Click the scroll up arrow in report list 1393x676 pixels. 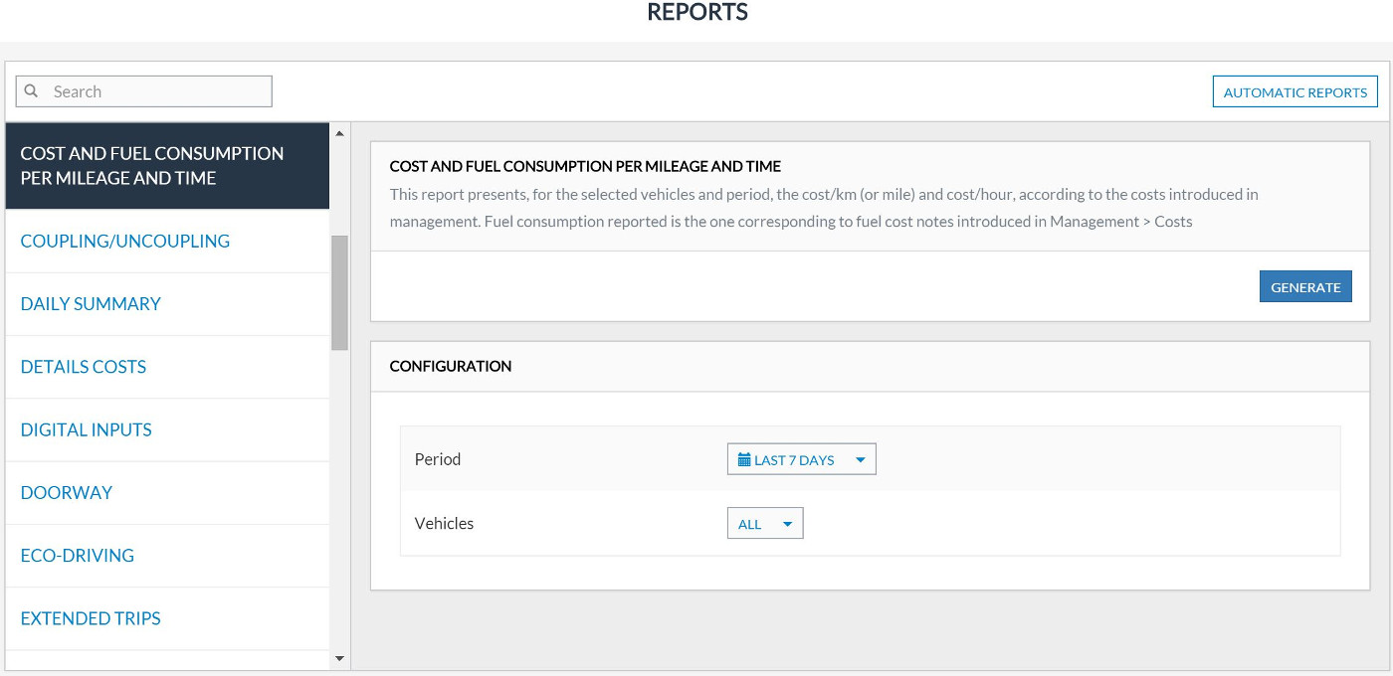pos(339,133)
